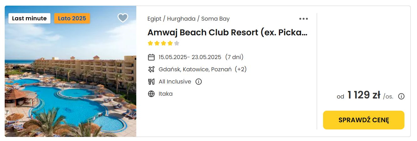Click the Gdańsk, Katowice, Poznań departure list
This screenshot has height=141, width=417.
coord(195,69)
